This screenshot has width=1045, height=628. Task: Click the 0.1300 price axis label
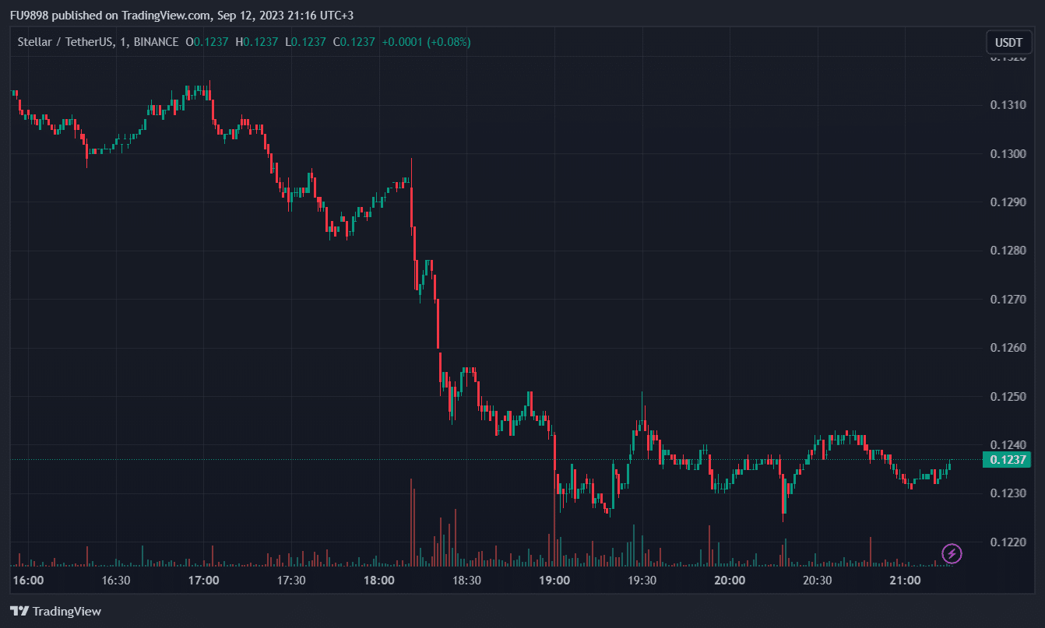[x=1009, y=154]
